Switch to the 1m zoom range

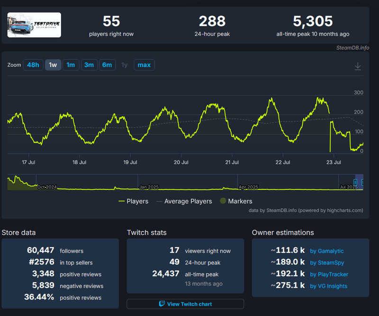71,65
